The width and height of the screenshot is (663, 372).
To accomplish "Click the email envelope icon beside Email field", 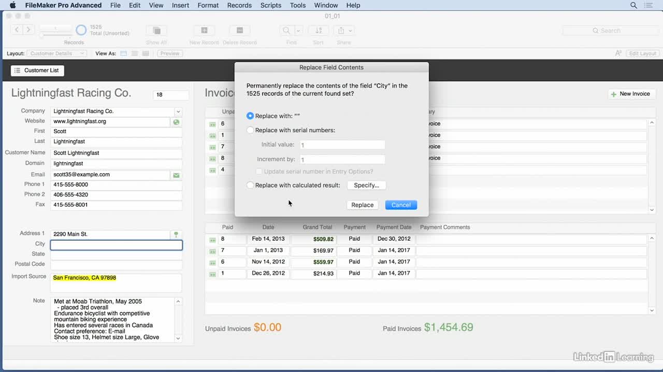I will coord(176,175).
